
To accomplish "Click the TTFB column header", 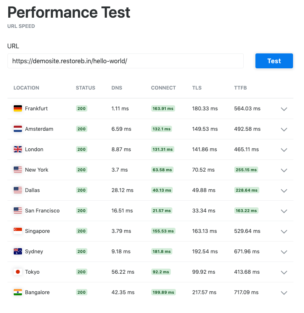I will 241,88.
